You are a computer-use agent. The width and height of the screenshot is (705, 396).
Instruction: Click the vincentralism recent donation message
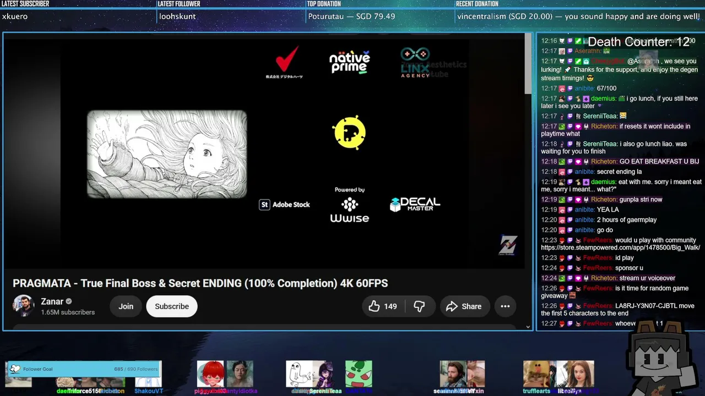pos(578,16)
